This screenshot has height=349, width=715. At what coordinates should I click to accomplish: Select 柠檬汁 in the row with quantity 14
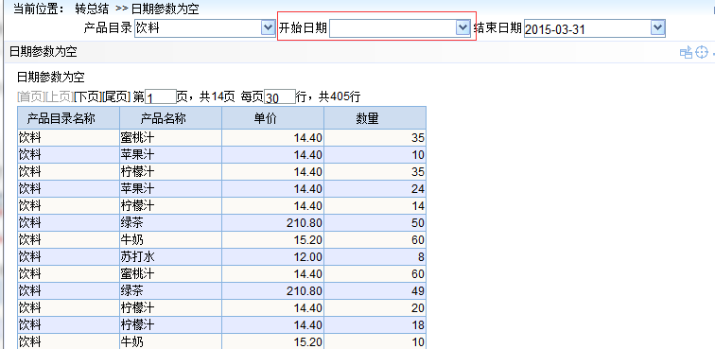170,206
